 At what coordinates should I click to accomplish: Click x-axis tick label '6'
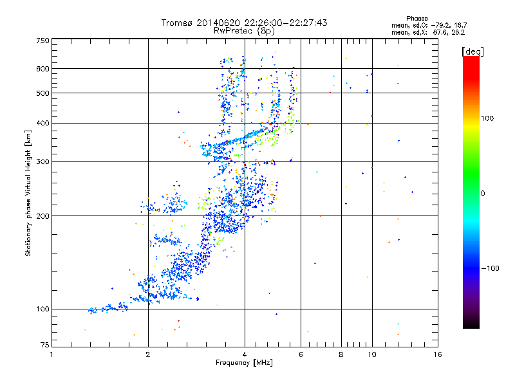pyautogui.click(x=301, y=354)
